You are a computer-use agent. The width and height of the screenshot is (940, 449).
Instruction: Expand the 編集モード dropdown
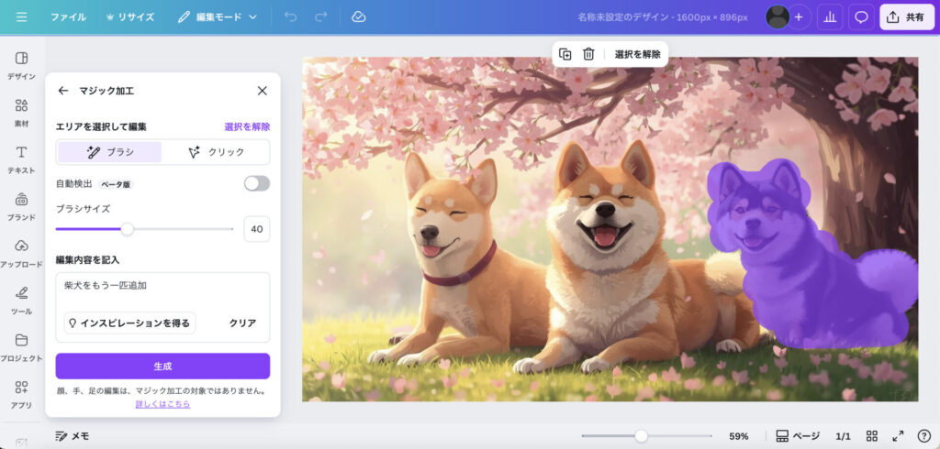218,17
